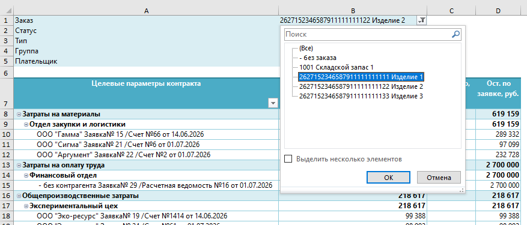Click the Плательщик label cell
The image size is (527, 225).
pos(146,61)
